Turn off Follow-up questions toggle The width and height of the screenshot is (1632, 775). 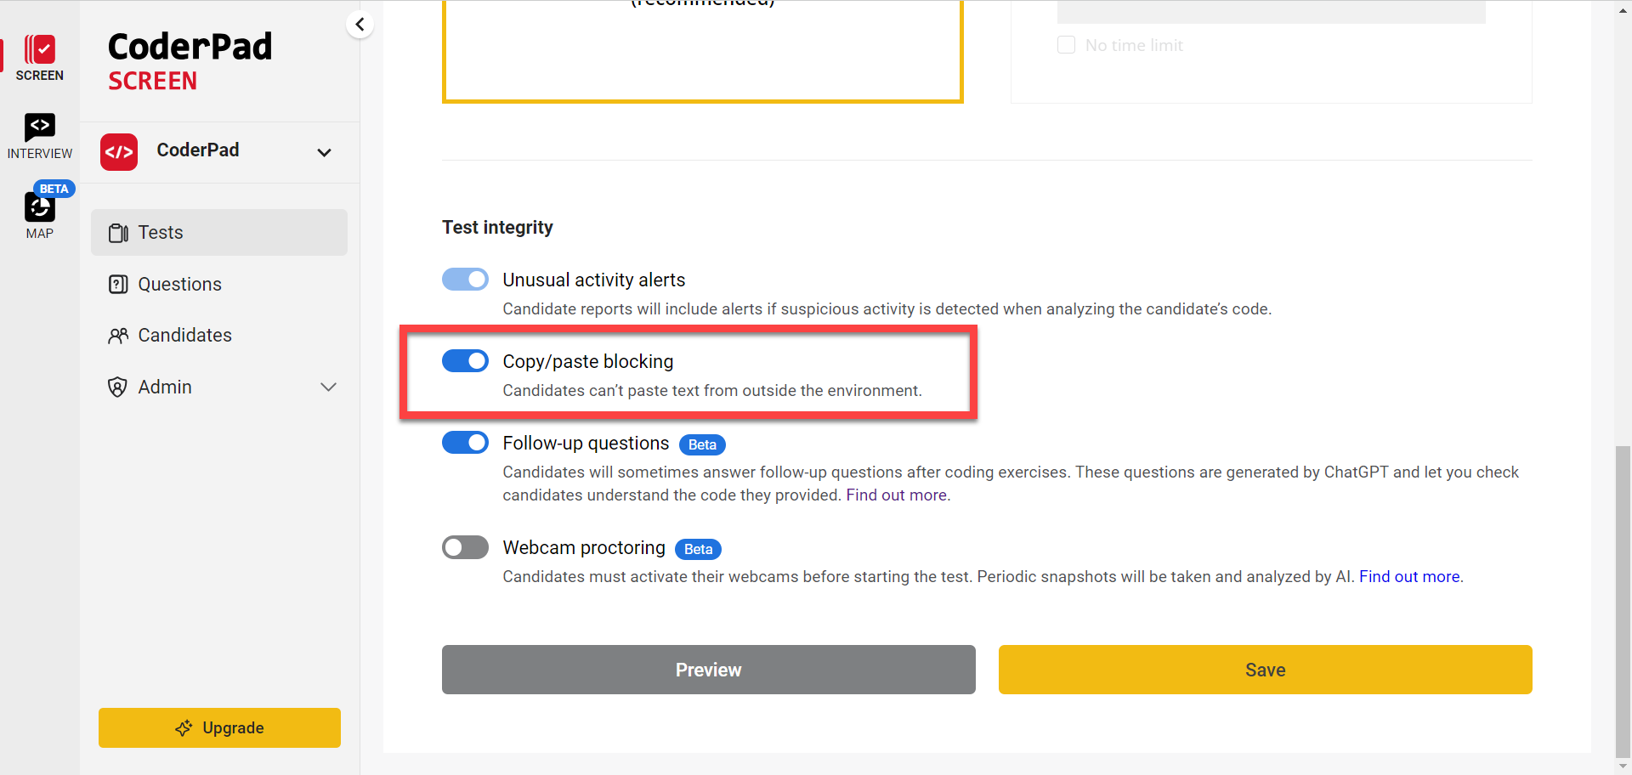(x=465, y=443)
